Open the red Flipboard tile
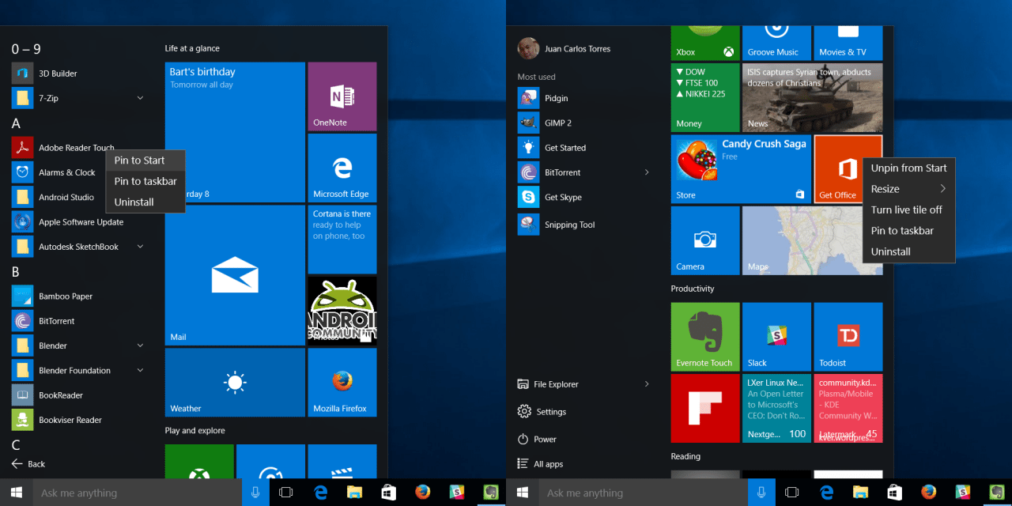 pyautogui.click(x=705, y=408)
